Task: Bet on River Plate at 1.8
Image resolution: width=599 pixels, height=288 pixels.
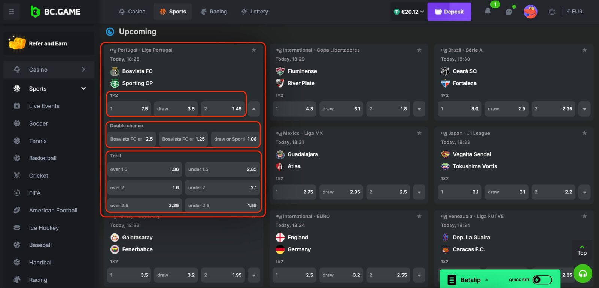Action: [388, 109]
